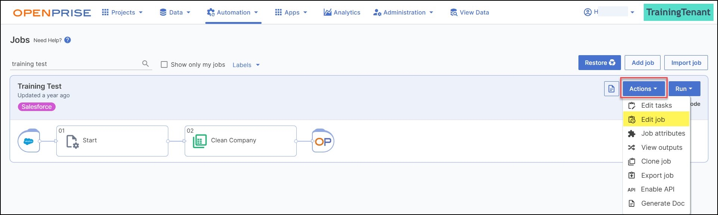Choose Edit job from Actions menu
This screenshot has height=215, width=718.
[653, 120]
